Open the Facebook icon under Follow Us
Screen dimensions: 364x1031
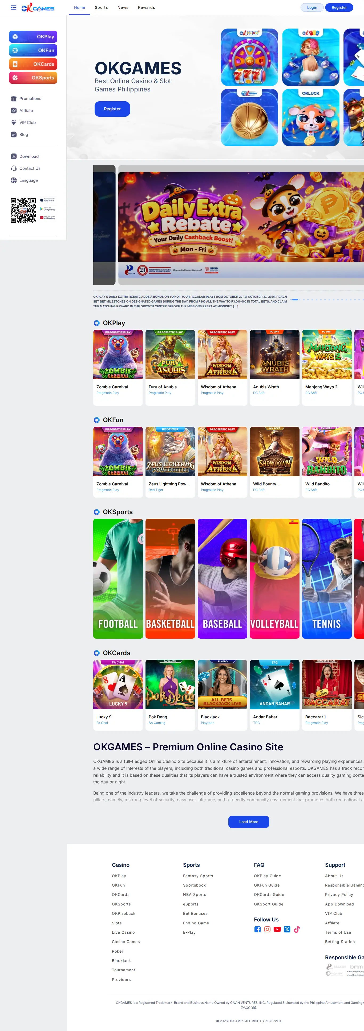tap(257, 929)
